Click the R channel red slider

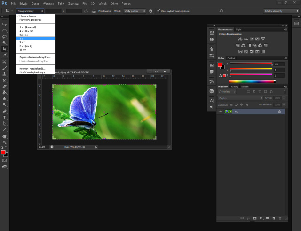pyautogui.click(x=251, y=64)
